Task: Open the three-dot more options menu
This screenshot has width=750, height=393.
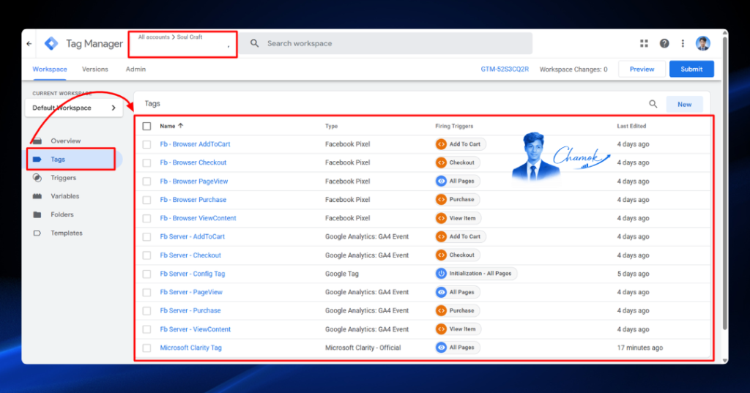Action: click(x=683, y=43)
